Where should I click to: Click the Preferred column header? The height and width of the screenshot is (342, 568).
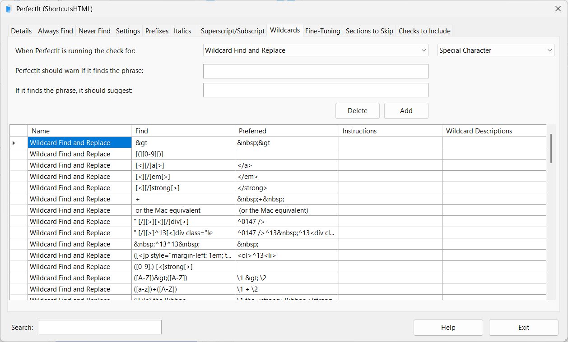pos(287,131)
